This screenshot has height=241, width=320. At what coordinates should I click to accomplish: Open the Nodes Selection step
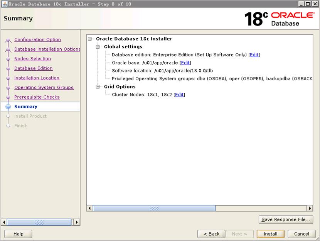[33, 59]
